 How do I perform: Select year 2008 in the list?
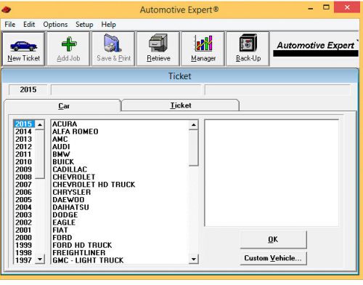tap(24, 177)
